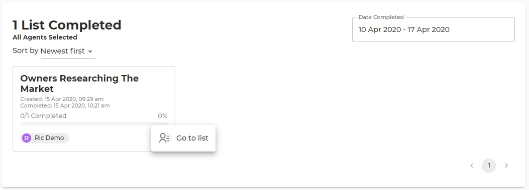Viewport: 529px width, 190px height.
Task: Click the Ric Demo agent chip
Action: click(45, 138)
